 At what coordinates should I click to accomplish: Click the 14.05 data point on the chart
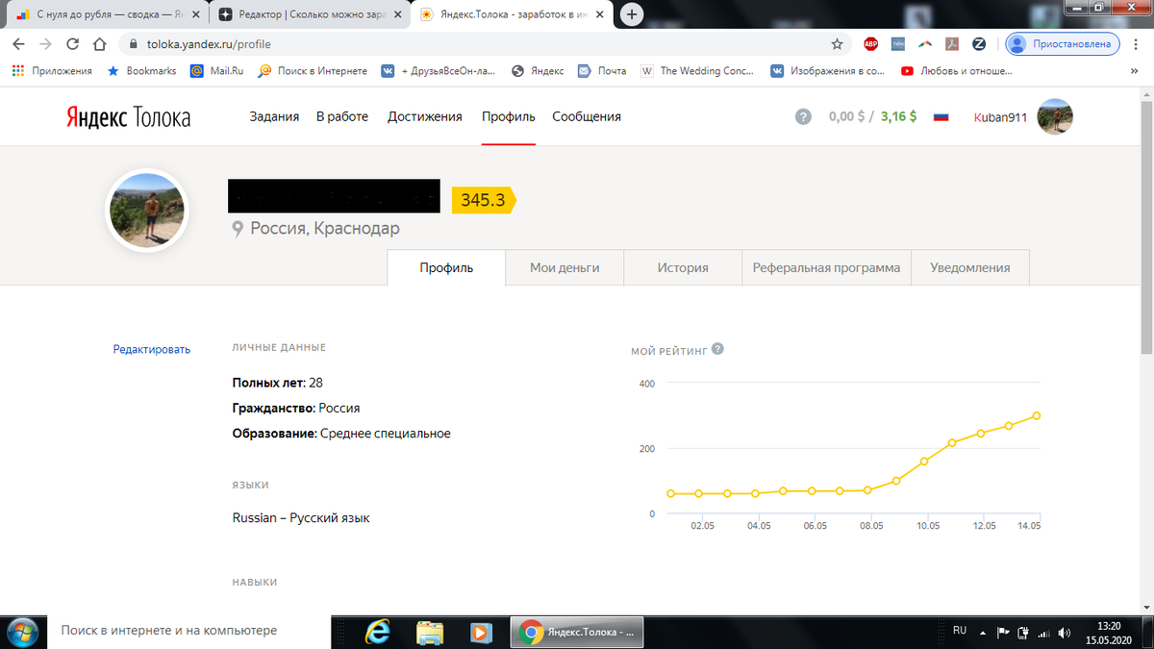1037,415
